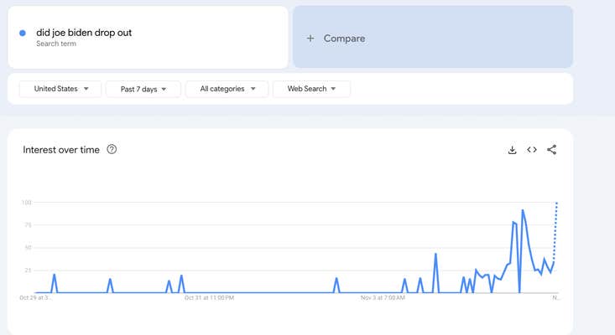Click the blue search term color dot
This screenshot has height=335, width=615.
click(23, 33)
